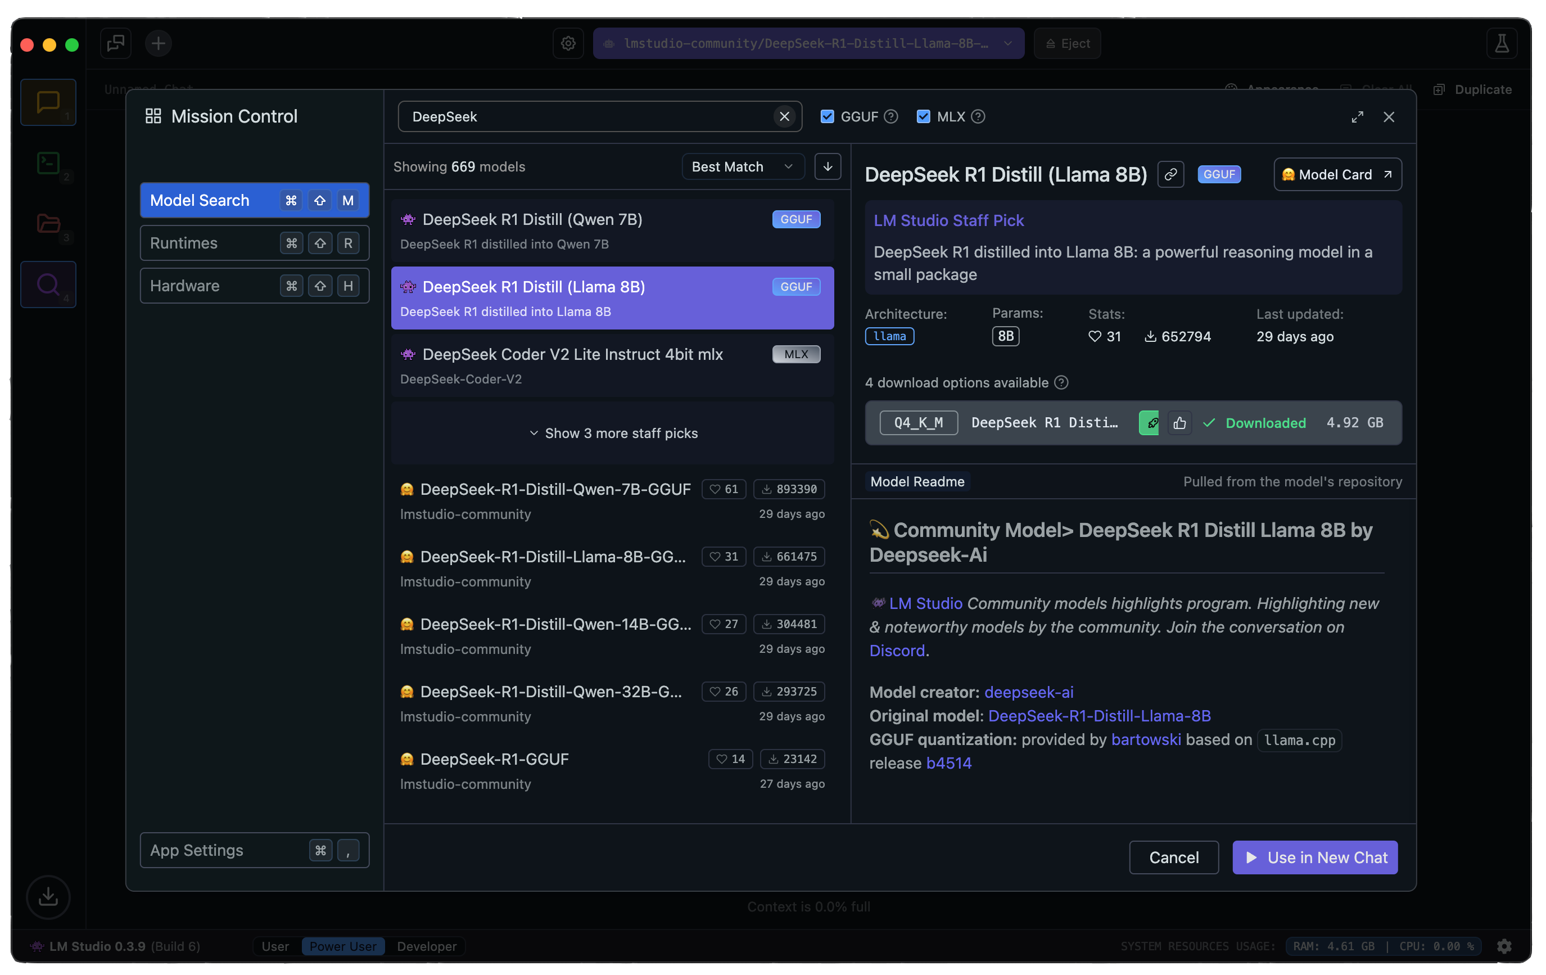Click the chat/conversation sidebar icon
This screenshot has height=975, width=1546.
coord(48,102)
